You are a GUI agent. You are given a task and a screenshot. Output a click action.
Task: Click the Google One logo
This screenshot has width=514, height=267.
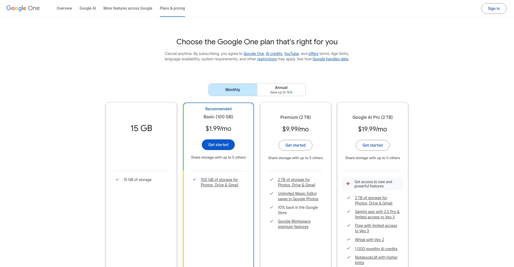(23, 8)
